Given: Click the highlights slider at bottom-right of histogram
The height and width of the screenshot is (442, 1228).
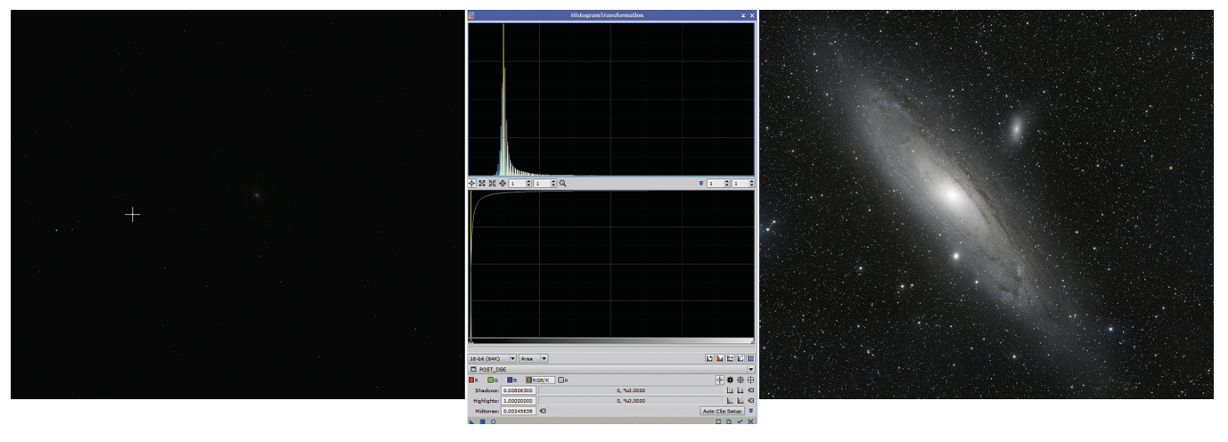Looking at the screenshot, I should coord(753,342).
